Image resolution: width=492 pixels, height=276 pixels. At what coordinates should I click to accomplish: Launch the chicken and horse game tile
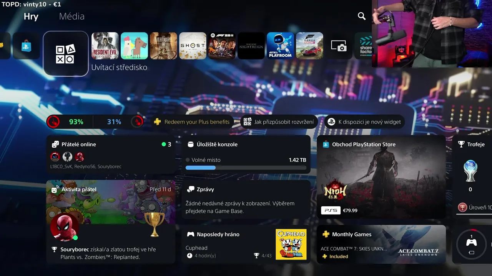click(134, 46)
